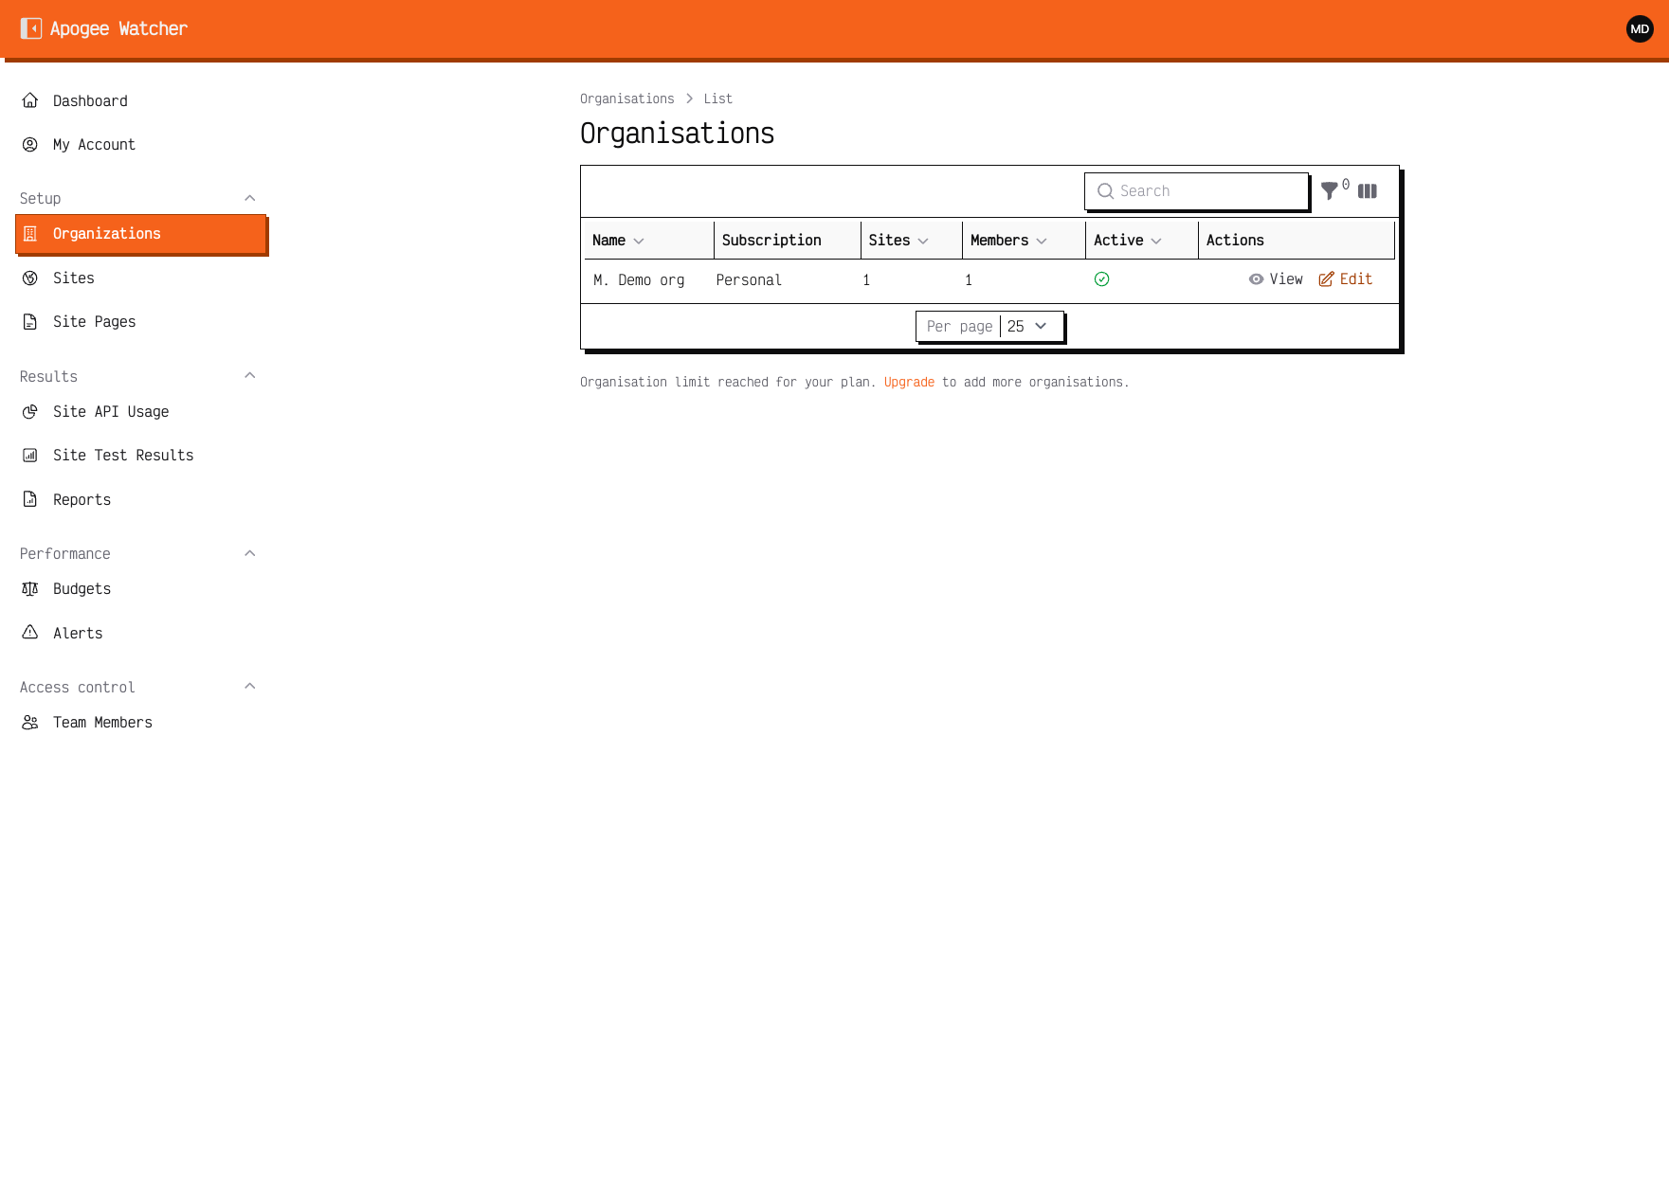This screenshot has height=1184, width=1669.
Task: Open the MD user avatar menu
Action: click(x=1640, y=28)
